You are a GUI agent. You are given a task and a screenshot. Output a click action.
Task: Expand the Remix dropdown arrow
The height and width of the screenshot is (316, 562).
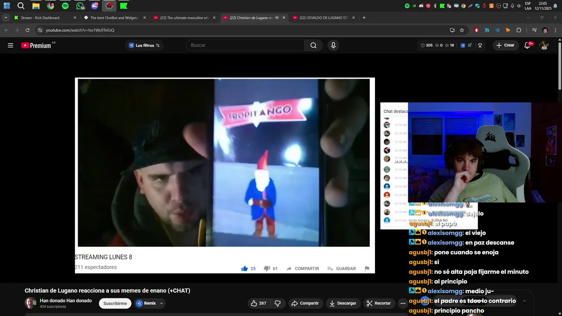point(162,303)
